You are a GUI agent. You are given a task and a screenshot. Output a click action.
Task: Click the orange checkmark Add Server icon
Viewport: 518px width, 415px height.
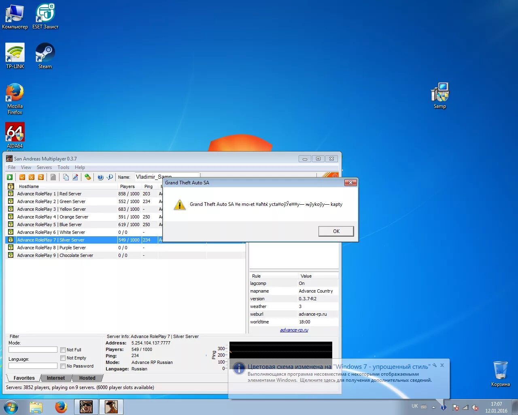22,177
